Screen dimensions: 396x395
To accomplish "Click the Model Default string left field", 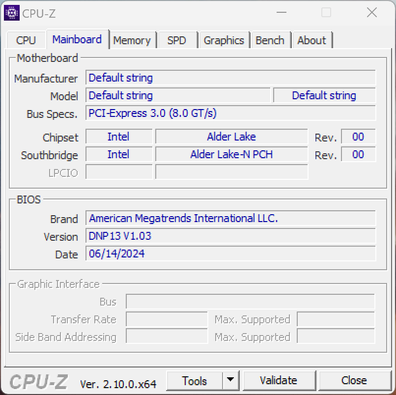I will (x=178, y=95).
